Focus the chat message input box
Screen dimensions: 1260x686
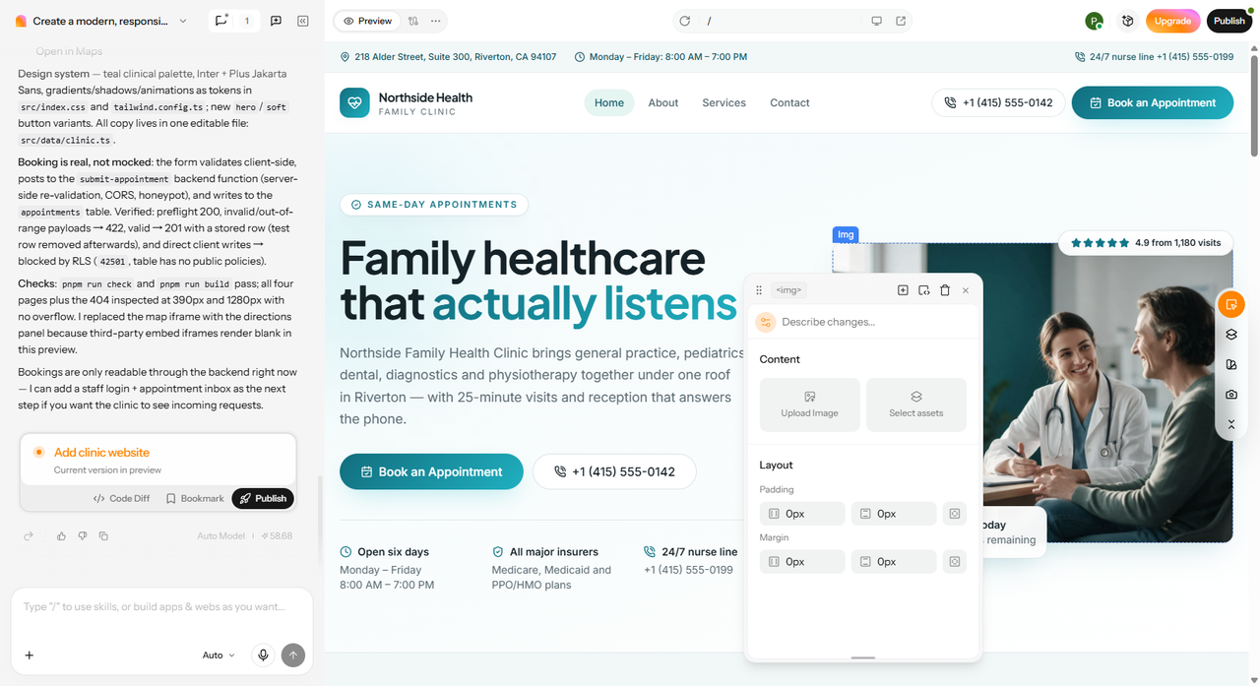click(x=161, y=607)
